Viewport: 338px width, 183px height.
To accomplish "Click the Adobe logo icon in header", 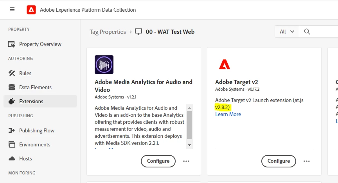I will pyautogui.click(x=31, y=10).
